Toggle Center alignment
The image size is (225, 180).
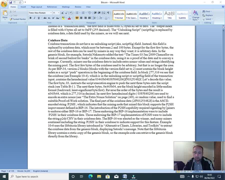pos(81,18)
